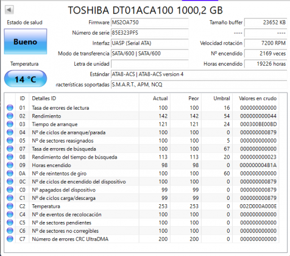The width and height of the screenshot is (290, 256).
Task: Click raw value 000000000023
Action: [258, 157]
